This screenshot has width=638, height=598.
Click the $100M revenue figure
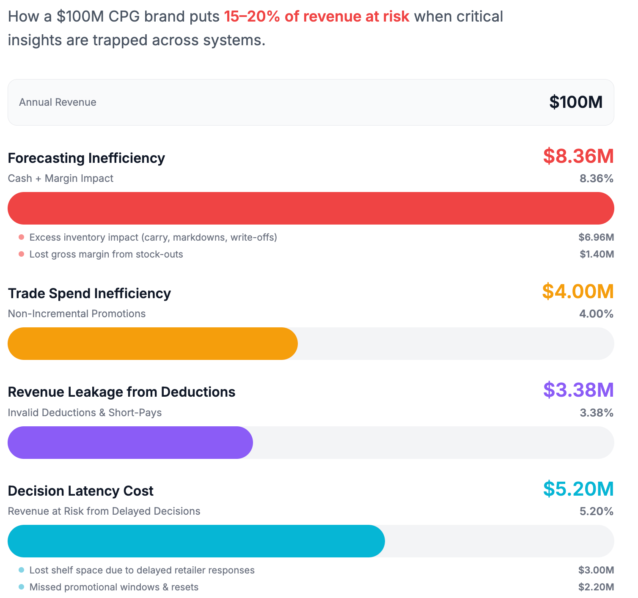(577, 101)
